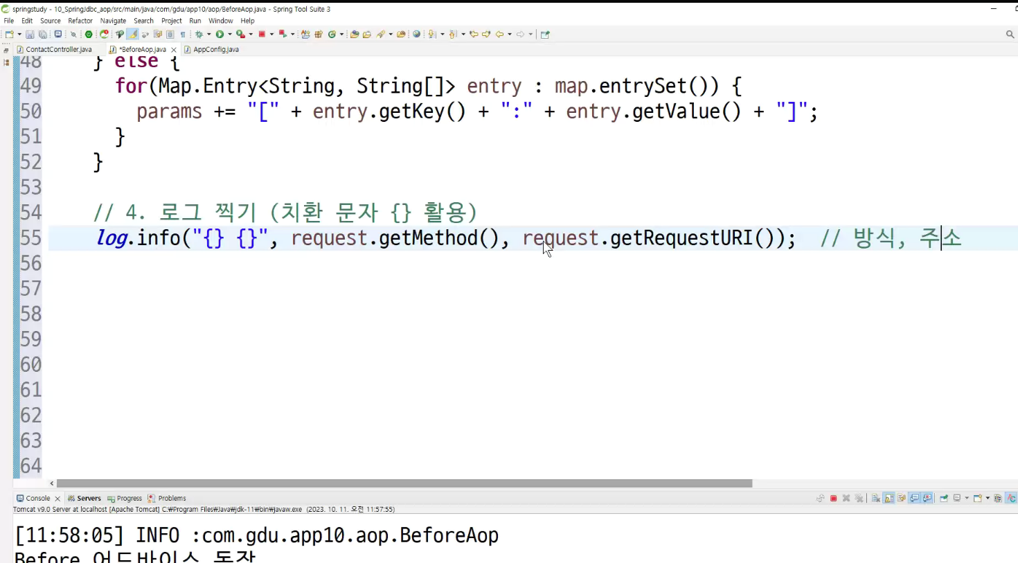Image resolution: width=1018 pixels, height=563 pixels.
Task: Toggle Show Whitespace Characters pilcrow icon
Action: (183, 34)
